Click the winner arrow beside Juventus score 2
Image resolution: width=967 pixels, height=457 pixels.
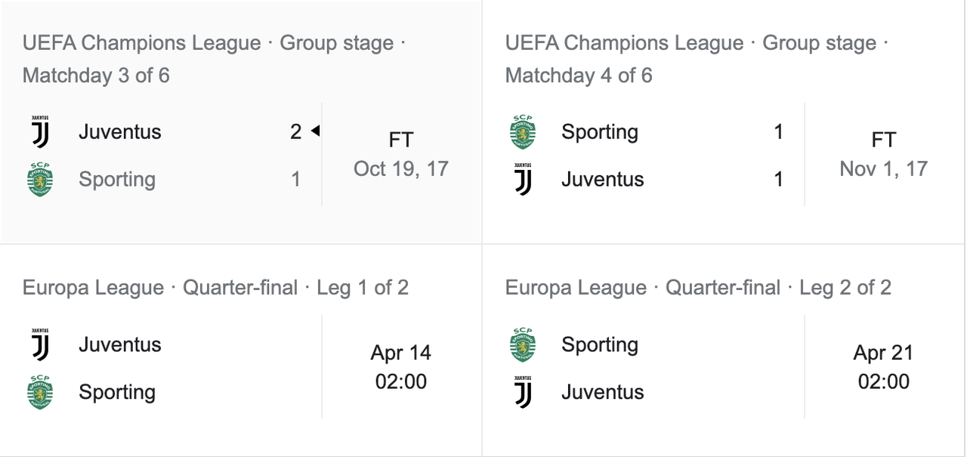pos(315,131)
